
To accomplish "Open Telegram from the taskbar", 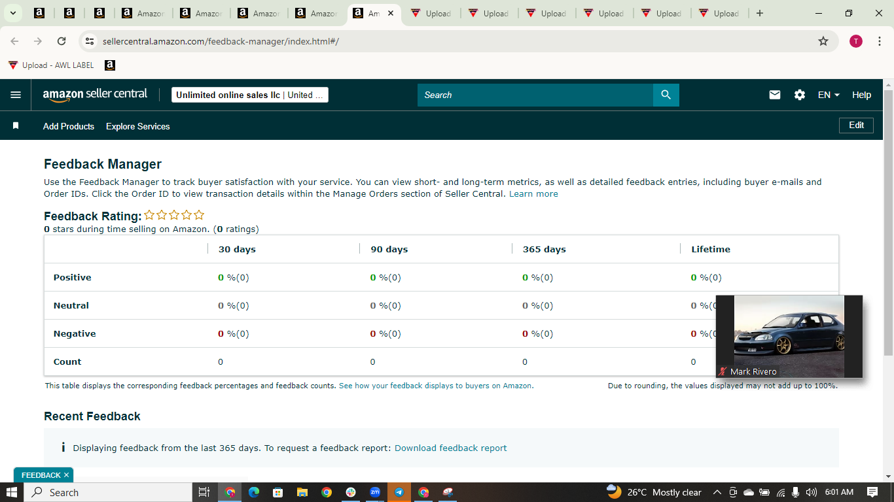I will 399,492.
